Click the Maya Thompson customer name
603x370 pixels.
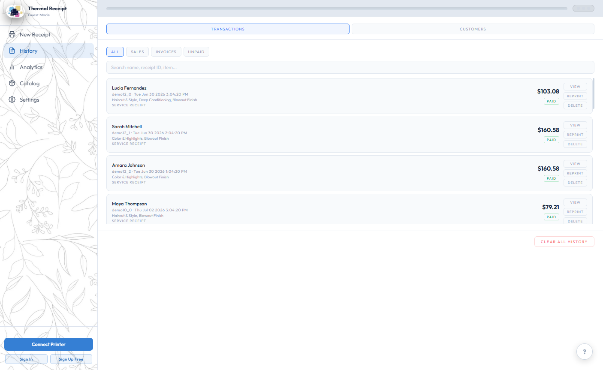click(x=130, y=204)
